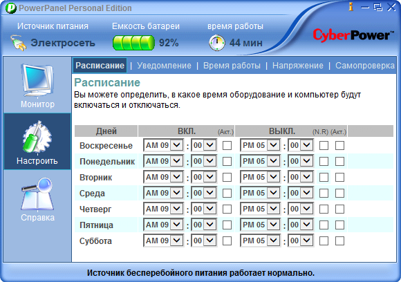Viewport: 401px width, 282px height.
Task: Click the 92% battery capacity value
Action: pyautogui.click(x=169, y=43)
